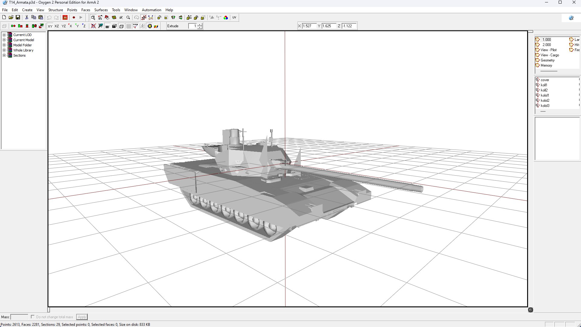Click the X coordinate field
The height and width of the screenshot is (327, 581).
[x=309, y=26]
